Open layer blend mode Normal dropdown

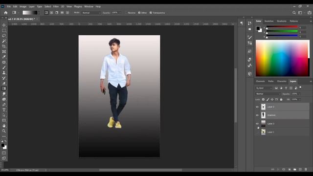[x=268, y=94]
